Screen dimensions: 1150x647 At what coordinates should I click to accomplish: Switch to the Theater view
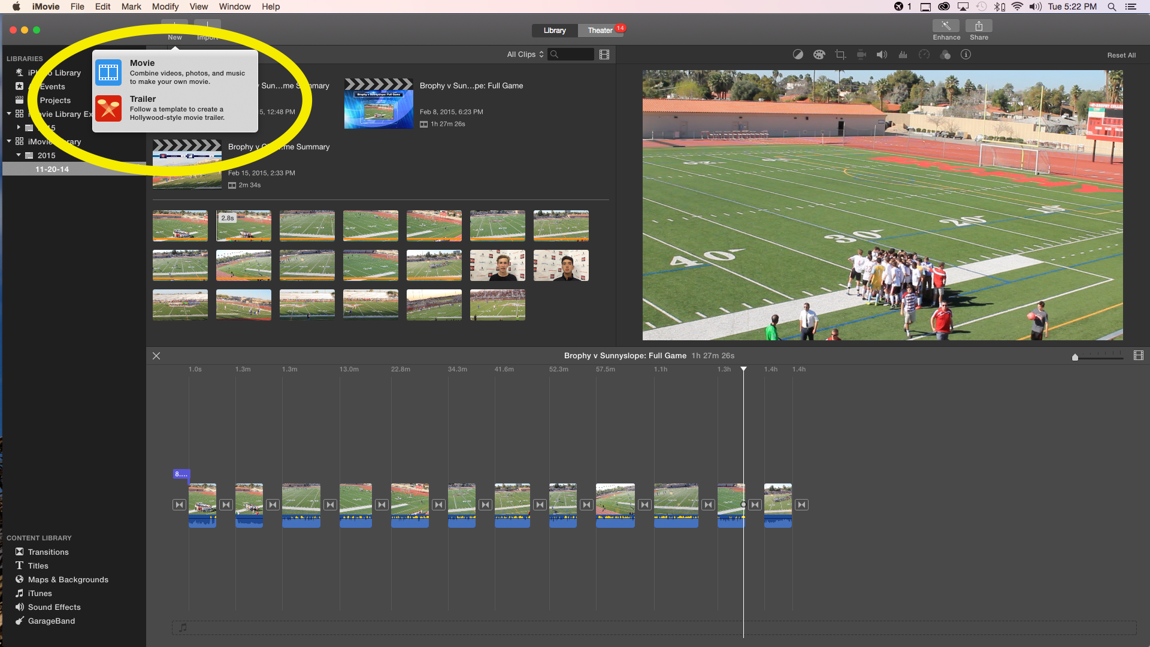click(x=600, y=31)
